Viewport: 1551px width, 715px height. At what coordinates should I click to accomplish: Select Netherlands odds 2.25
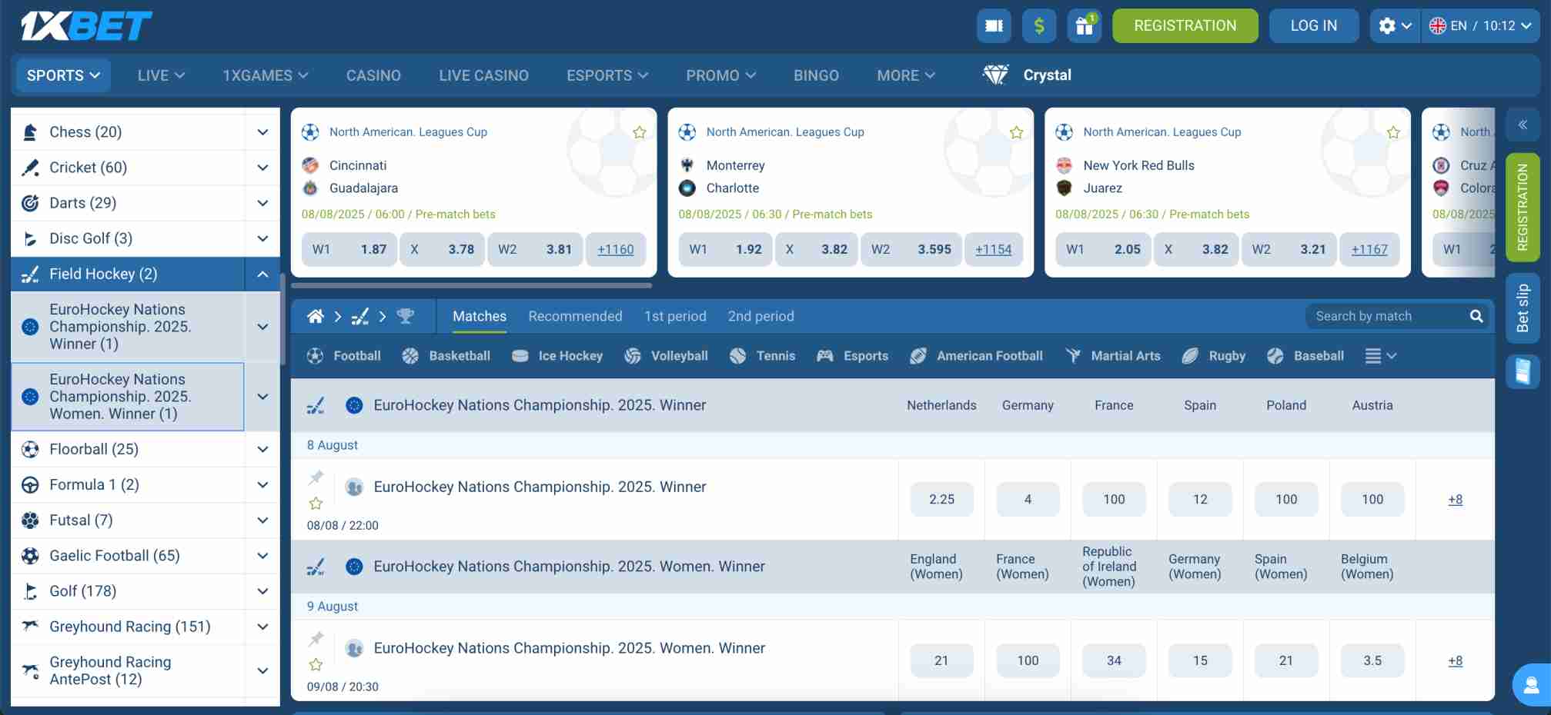tap(941, 499)
